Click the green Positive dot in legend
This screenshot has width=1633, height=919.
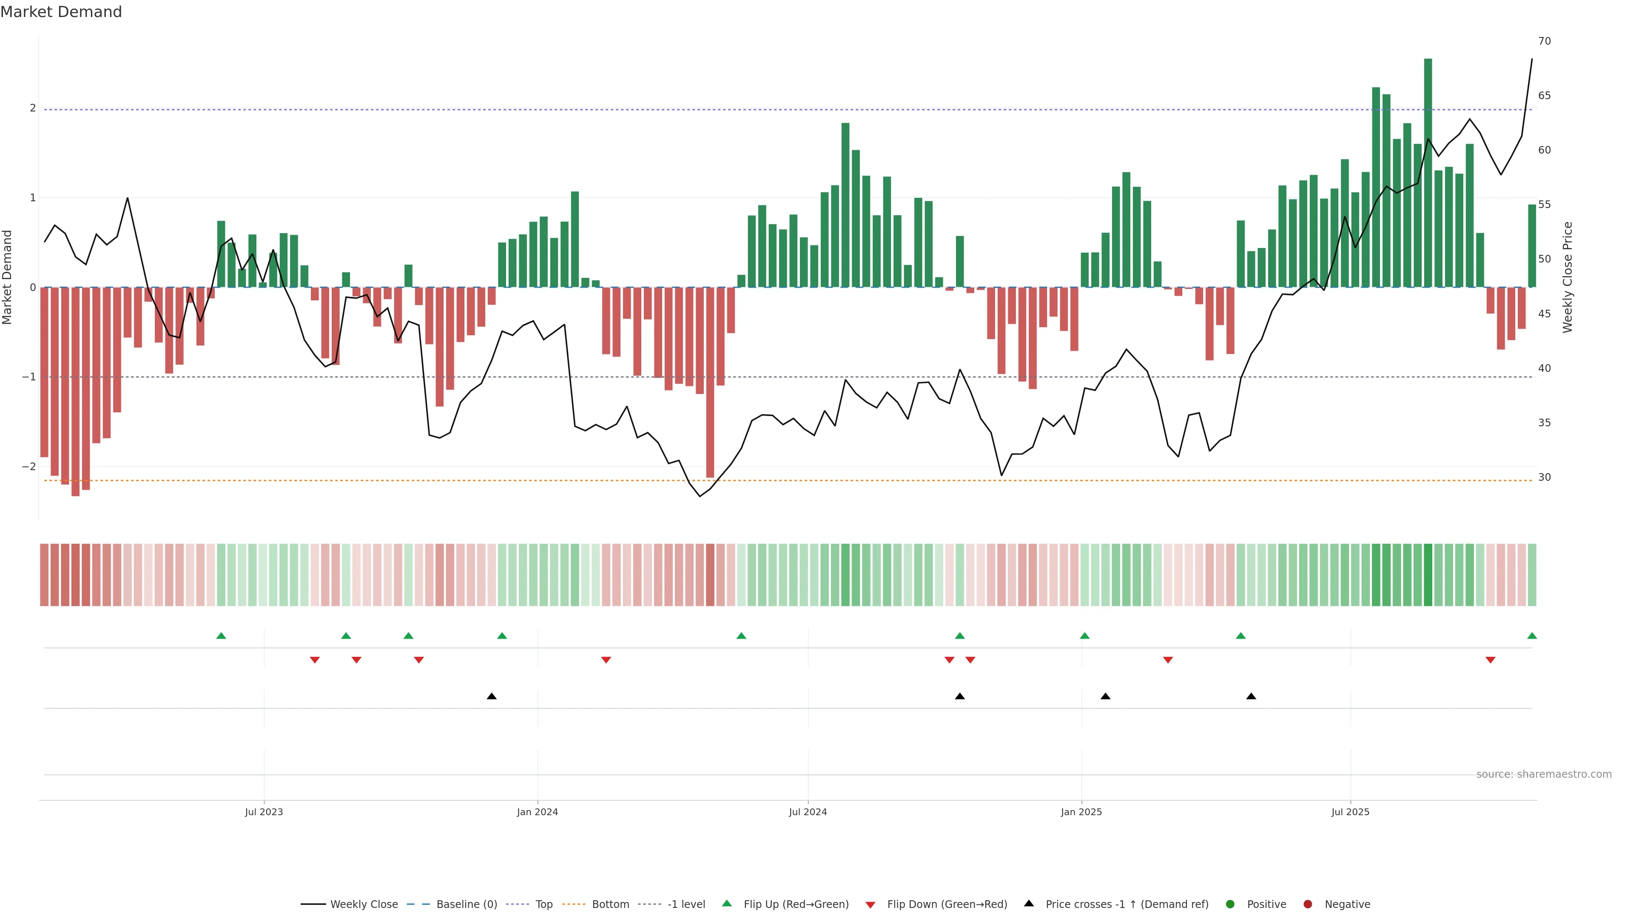[x=1230, y=904]
